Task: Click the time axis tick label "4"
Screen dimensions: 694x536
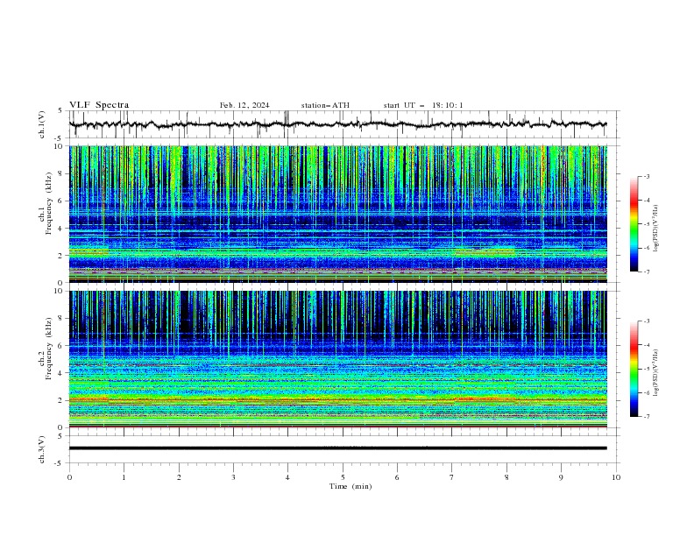Action: pos(287,477)
